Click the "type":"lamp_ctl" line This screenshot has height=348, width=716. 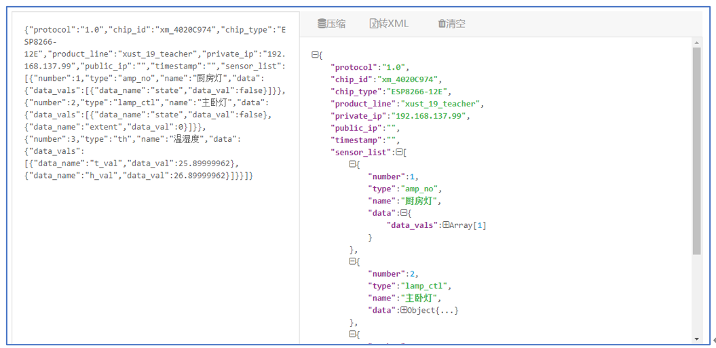[x=410, y=286]
